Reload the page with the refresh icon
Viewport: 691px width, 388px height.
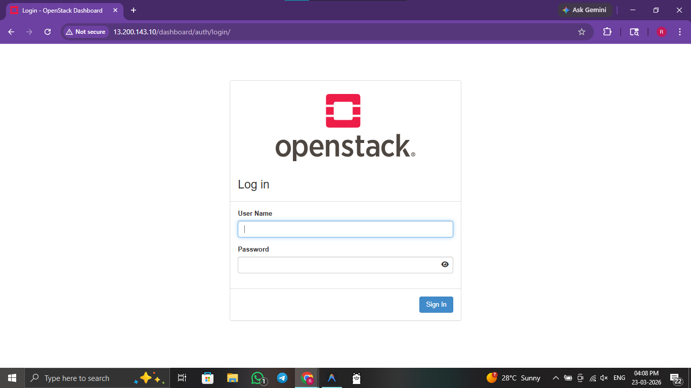pyautogui.click(x=48, y=32)
